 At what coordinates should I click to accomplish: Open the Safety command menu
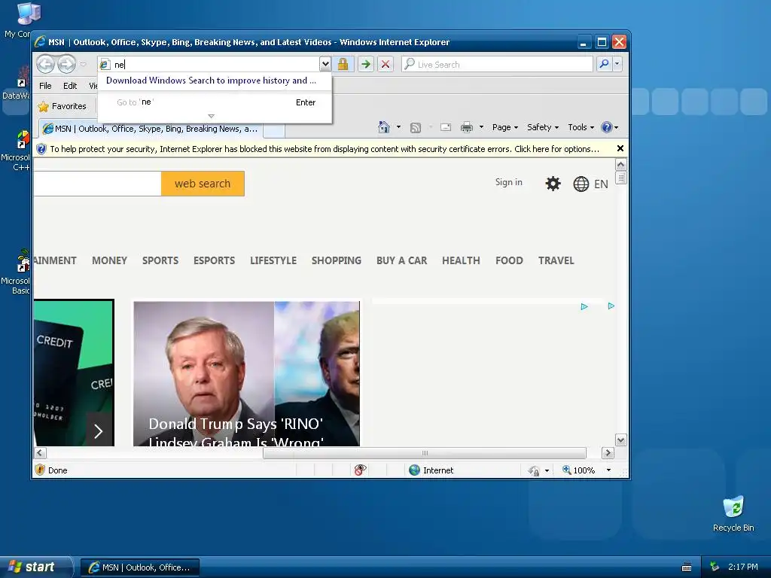click(543, 127)
